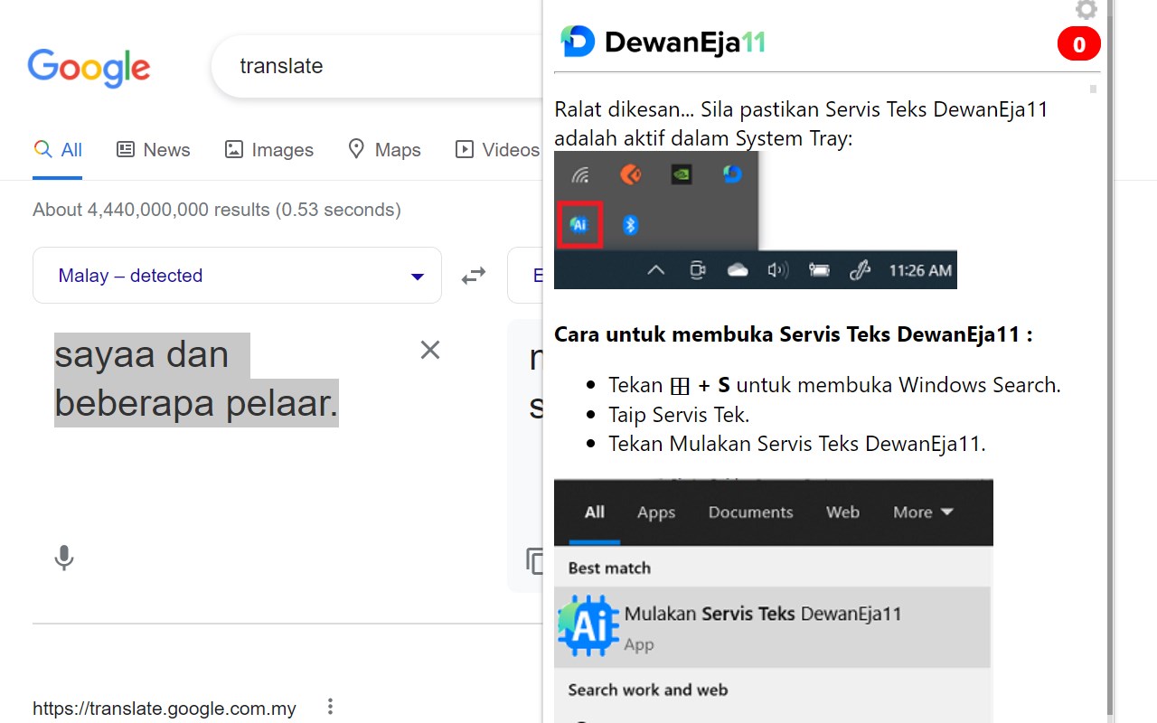This screenshot has height=723, width=1157.
Task: Click the 'Taip Servis Tek.' instruction
Action: (679, 415)
